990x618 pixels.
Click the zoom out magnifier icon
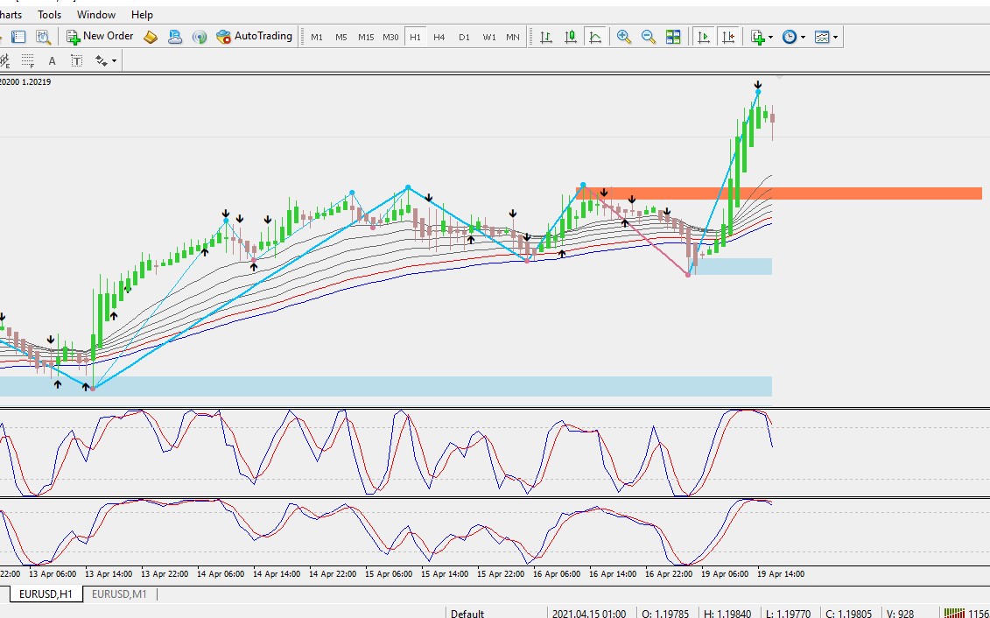pyautogui.click(x=649, y=38)
